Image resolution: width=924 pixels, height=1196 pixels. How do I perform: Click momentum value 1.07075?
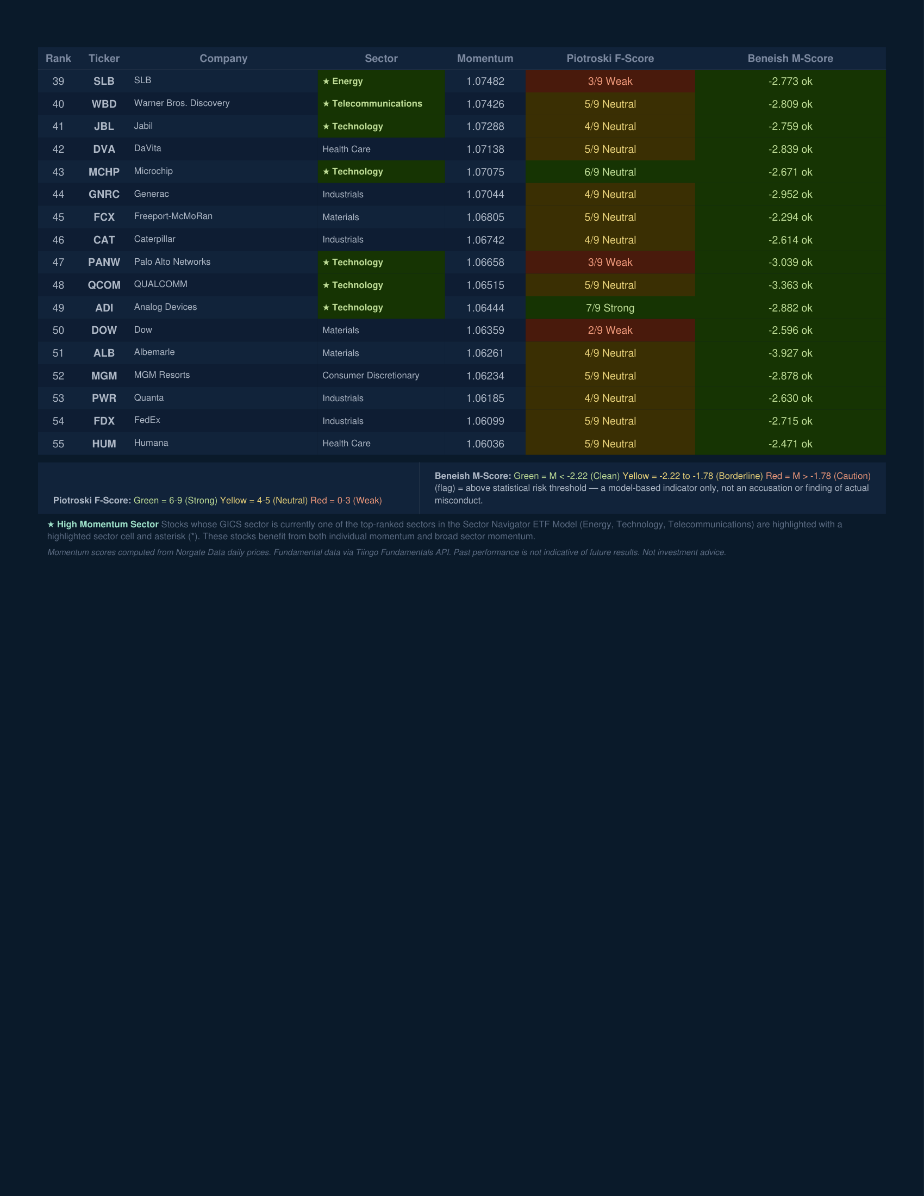tap(485, 172)
